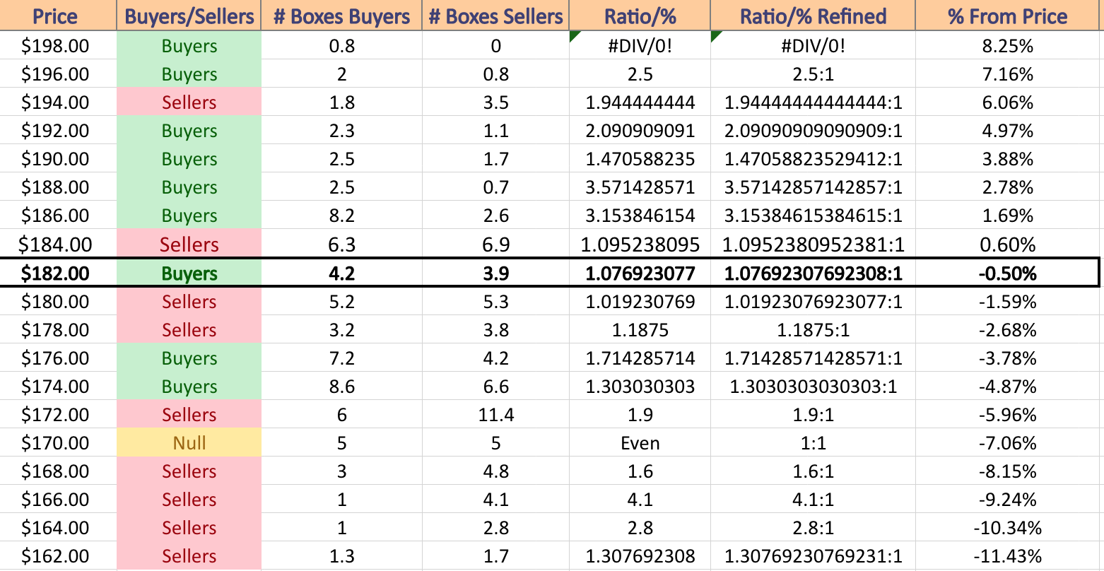The image size is (1104, 571).
Task: Click the 2.090909091 ratio cell
Action: pos(640,131)
